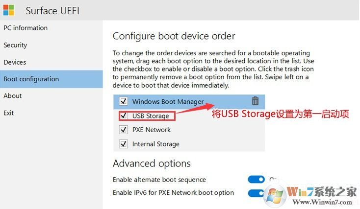Image resolution: width=360 pixels, height=209 pixels.
Task: Select the USB Storage boot entry
Action: click(x=151, y=116)
